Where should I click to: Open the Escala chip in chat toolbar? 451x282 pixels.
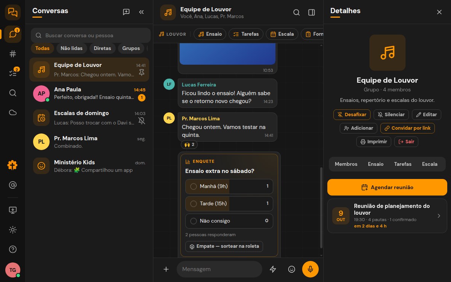click(x=282, y=34)
